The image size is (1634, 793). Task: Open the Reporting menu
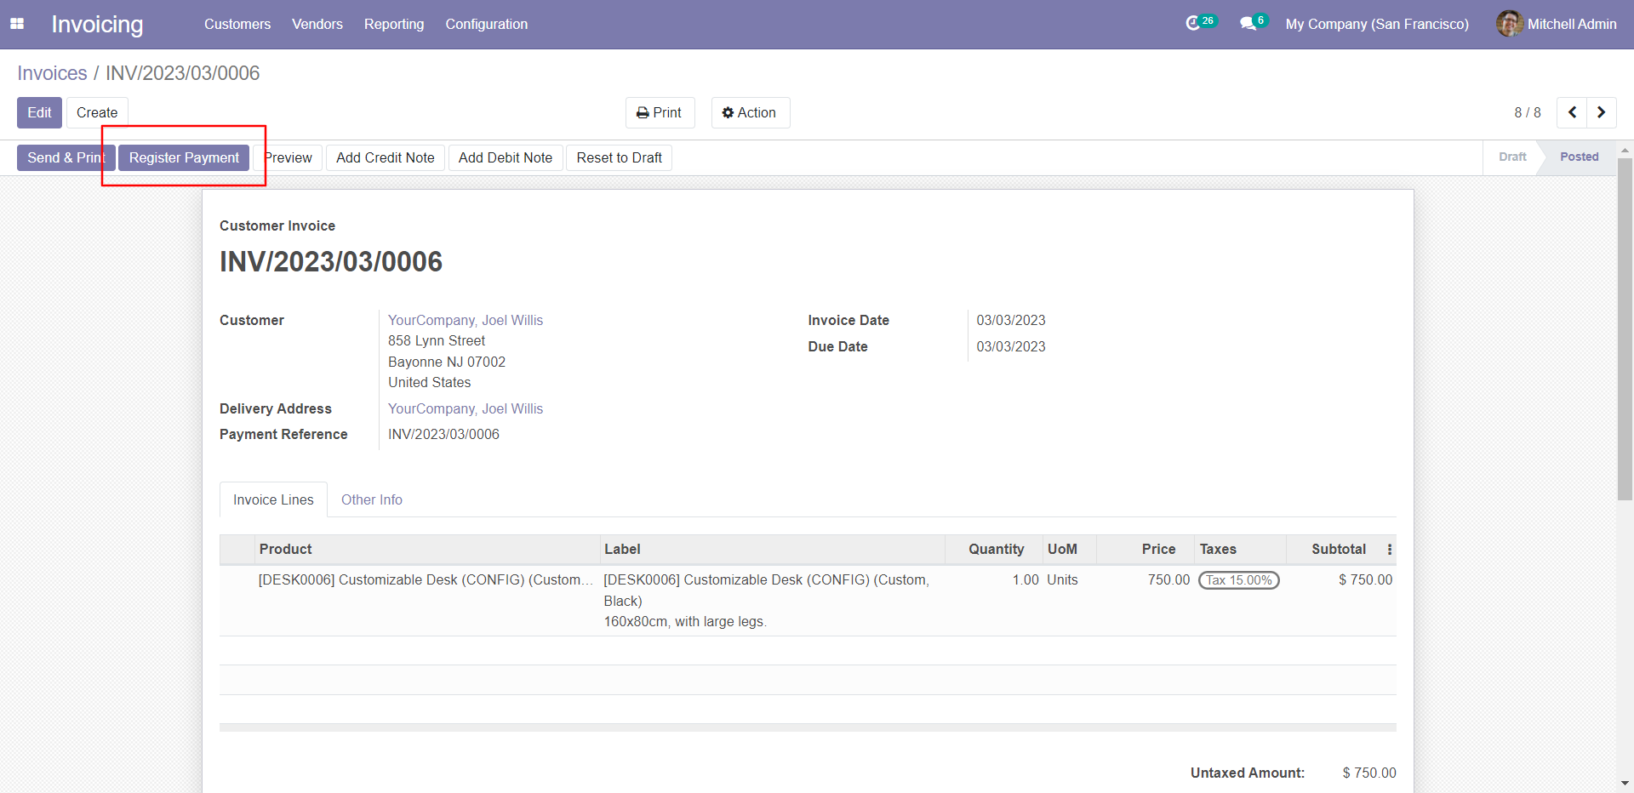394,24
